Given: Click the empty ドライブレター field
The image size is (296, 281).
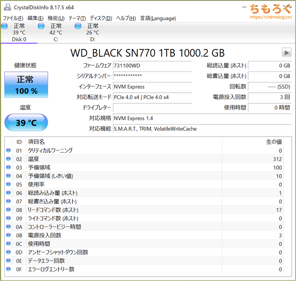Looking at the screenshot, I should 152,108.
